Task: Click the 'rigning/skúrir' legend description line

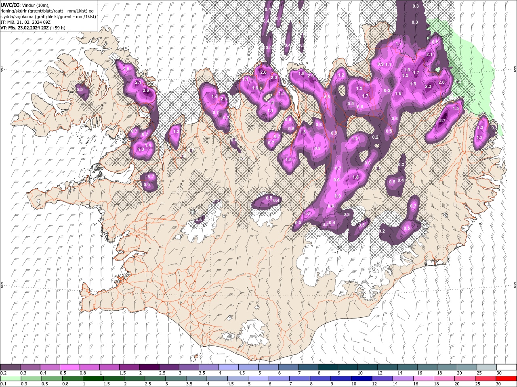Action: point(47,11)
